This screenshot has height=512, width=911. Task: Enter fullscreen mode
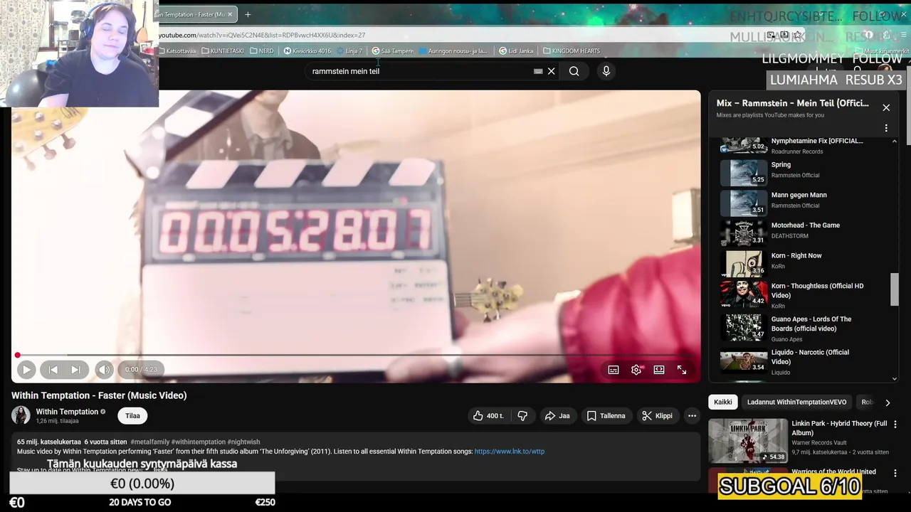point(682,370)
